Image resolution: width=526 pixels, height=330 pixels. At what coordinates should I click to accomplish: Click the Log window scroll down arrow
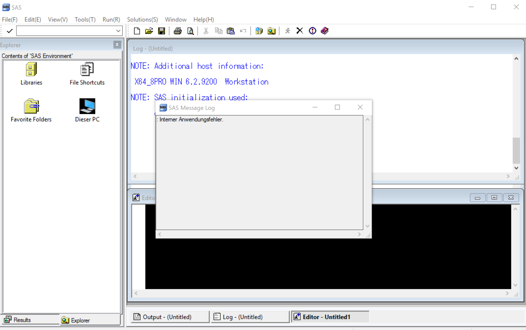516,168
